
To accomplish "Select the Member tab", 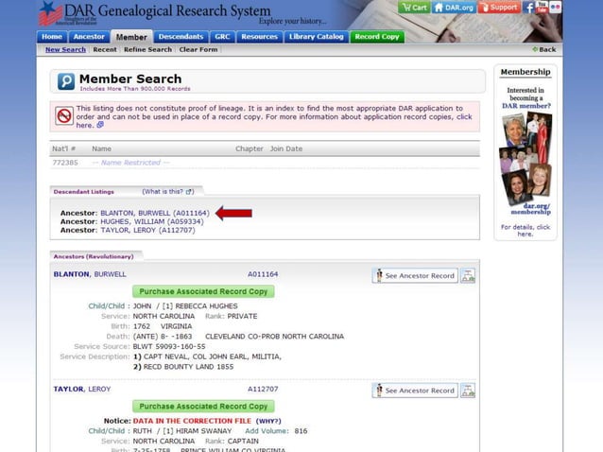I will pyautogui.click(x=131, y=37).
